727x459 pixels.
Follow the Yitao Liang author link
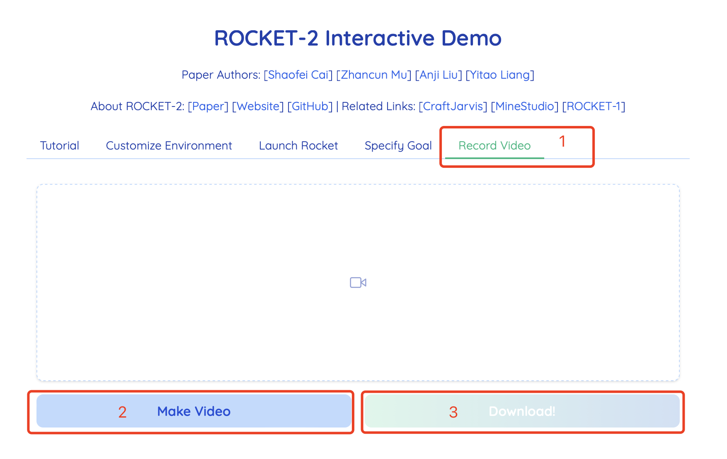pos(500,75)
